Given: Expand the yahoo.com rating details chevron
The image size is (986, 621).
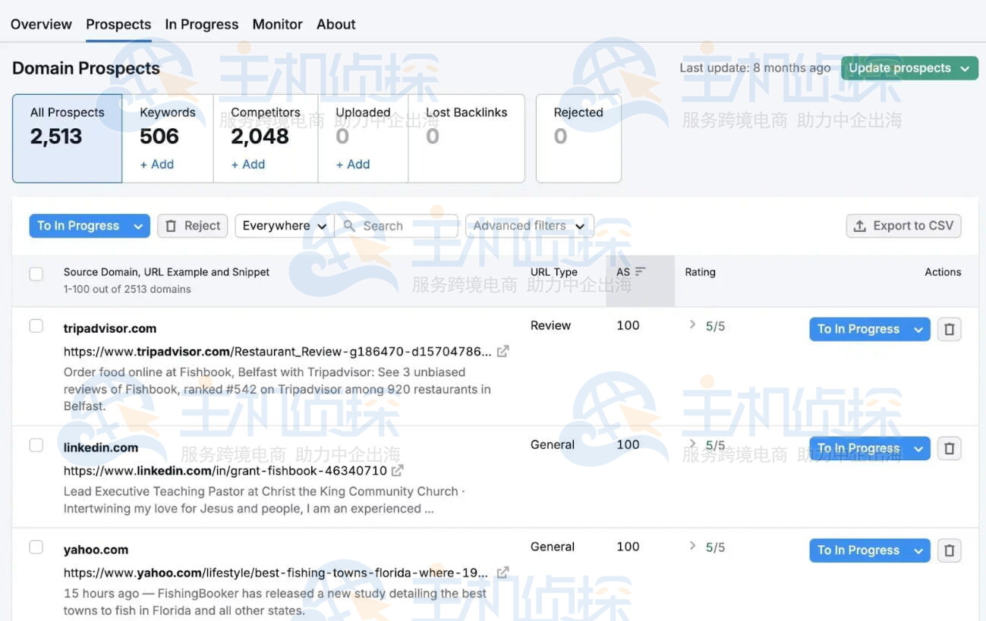Looking at the screenshot, I should click(x=692, y=545).
